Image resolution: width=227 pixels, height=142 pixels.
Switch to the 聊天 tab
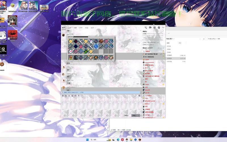64,28
